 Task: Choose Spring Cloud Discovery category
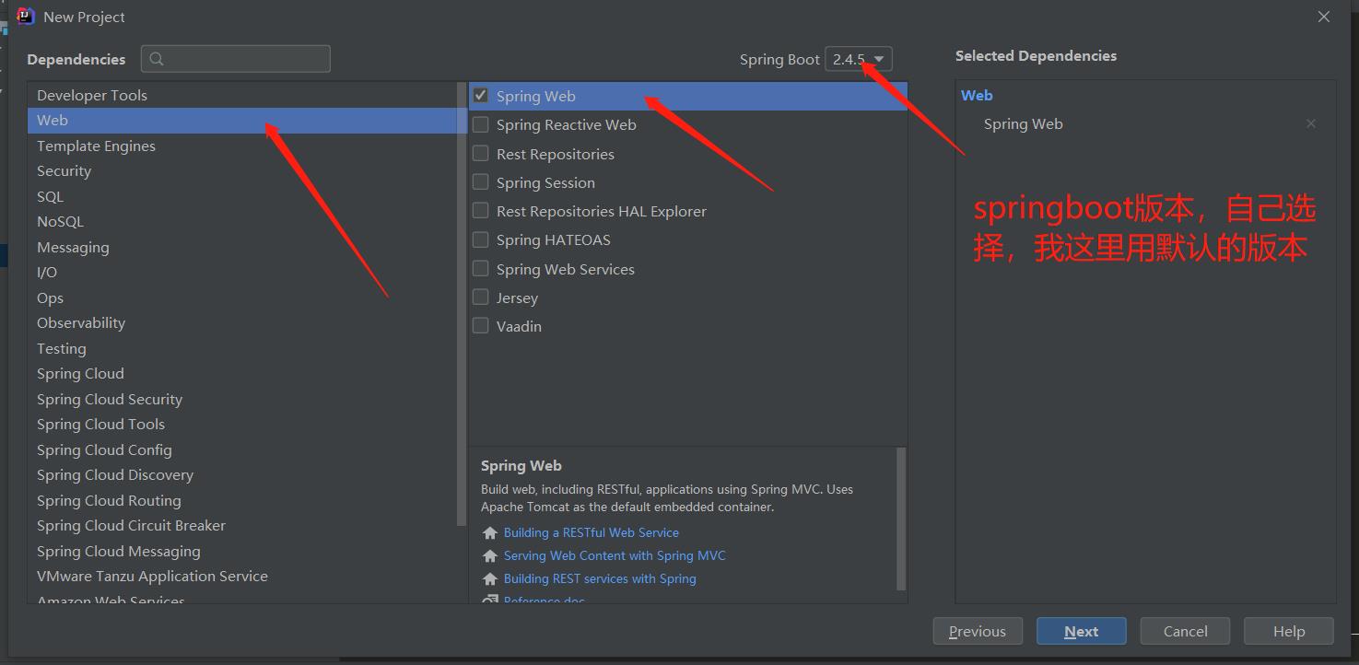pos(244,475)
